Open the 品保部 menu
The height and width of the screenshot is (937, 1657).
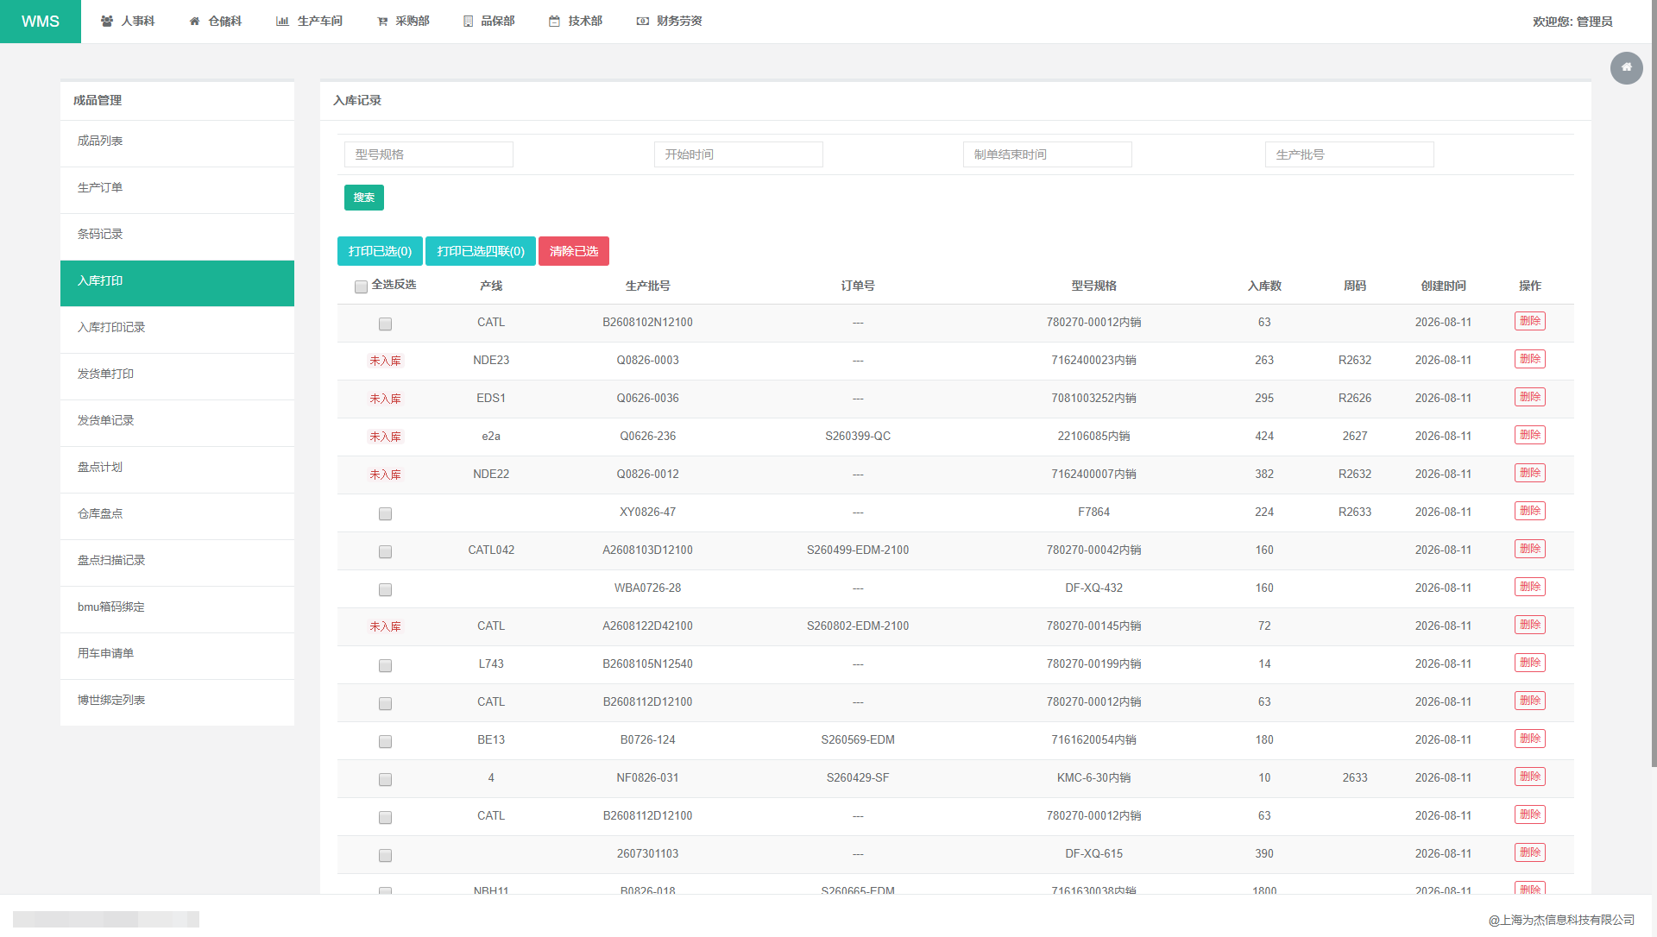[x=488, y=22]
